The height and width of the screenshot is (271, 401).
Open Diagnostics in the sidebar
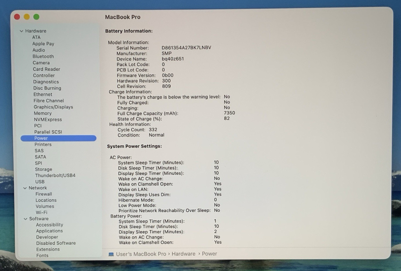[46, 82]
